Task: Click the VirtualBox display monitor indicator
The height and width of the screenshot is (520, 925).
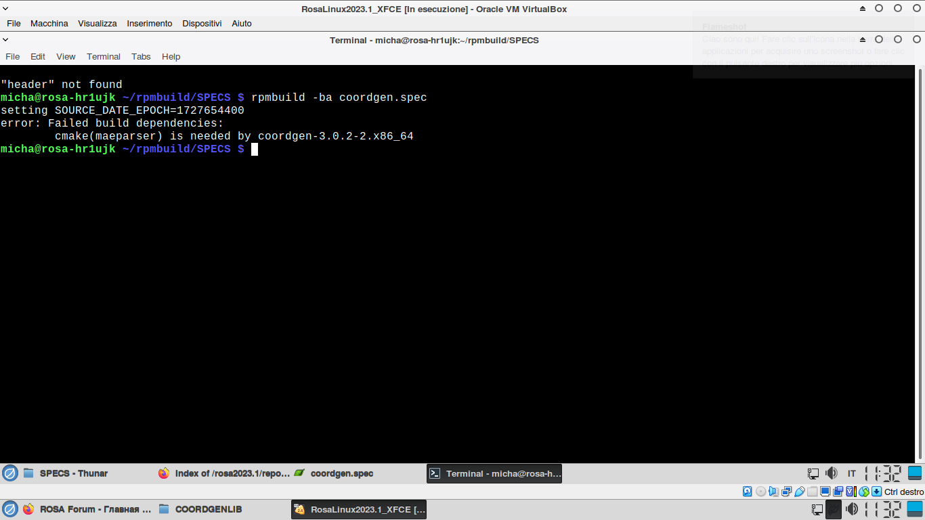Action: (825, 492)
